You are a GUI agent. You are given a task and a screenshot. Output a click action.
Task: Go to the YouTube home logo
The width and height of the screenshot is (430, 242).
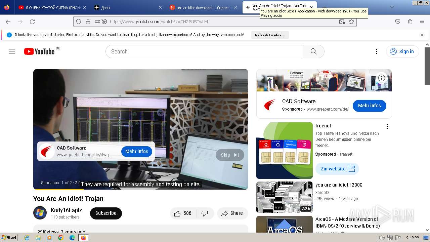click(x=39, y=51)
